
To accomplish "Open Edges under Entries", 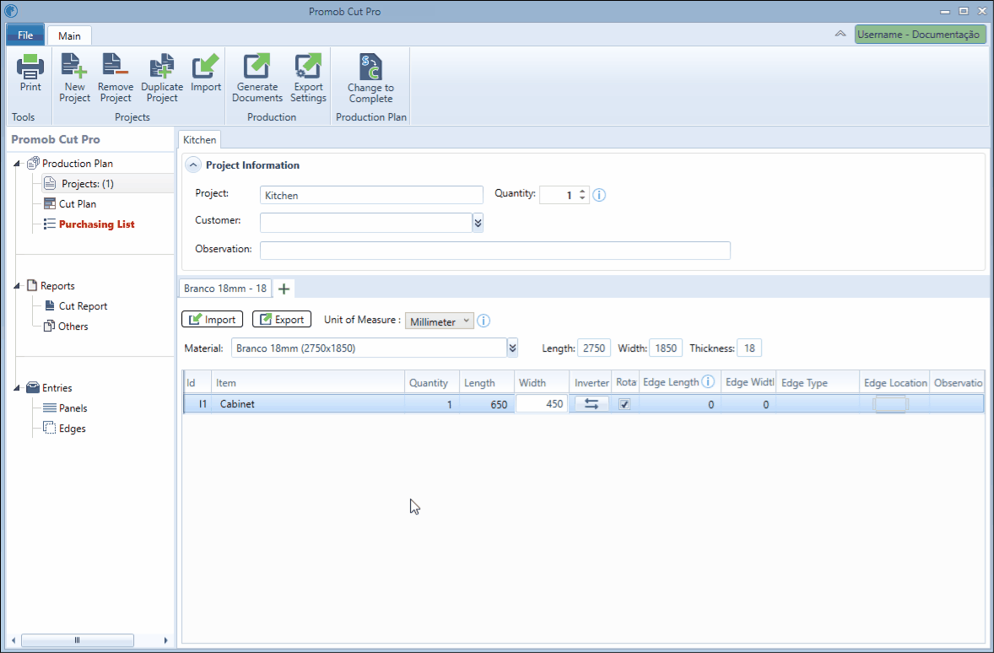I will (73, 428).
